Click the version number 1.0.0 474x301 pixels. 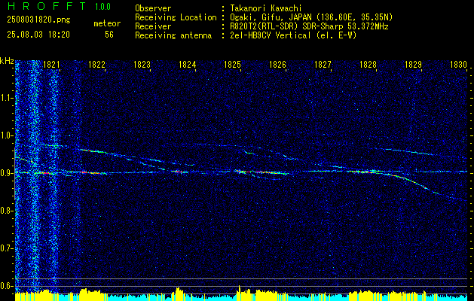[x=102, y=7]
